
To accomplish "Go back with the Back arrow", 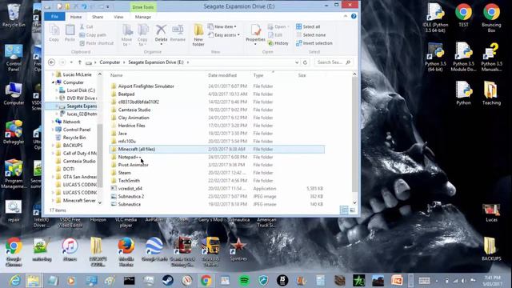I will pos(51,62).
